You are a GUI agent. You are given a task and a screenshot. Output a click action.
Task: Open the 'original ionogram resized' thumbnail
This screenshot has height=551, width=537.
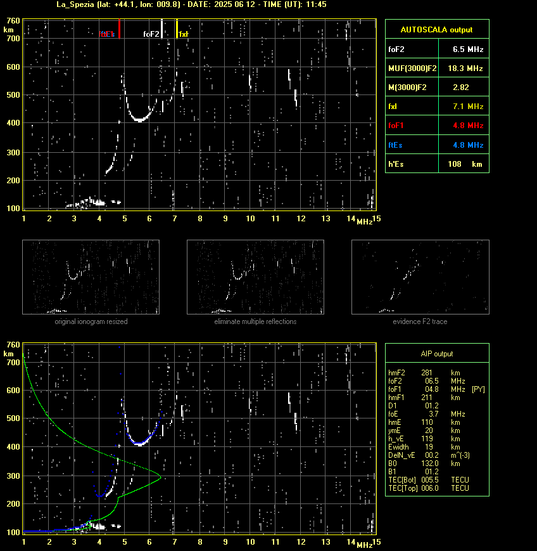(91, 277)
